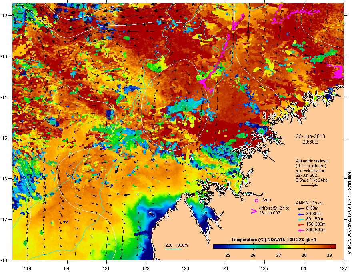Click the 'Altimetric sealevel' legend text
The height and width of the screenshot is (272, 352).
(x=312, y=161)
